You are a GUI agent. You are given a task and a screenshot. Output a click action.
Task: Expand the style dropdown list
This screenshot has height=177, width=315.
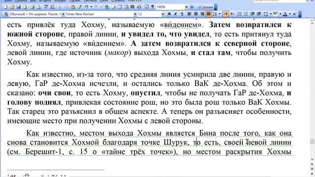(63, 14)
